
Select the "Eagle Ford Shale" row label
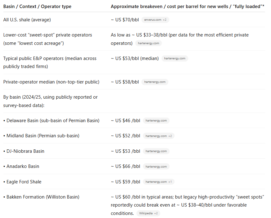tap(24, 182)
